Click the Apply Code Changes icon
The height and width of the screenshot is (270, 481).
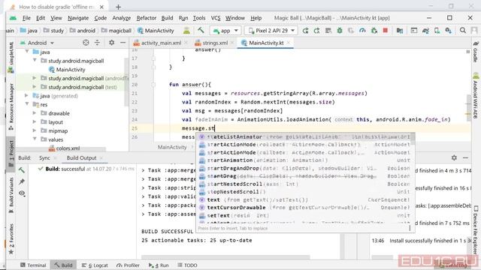pos(328,31)
